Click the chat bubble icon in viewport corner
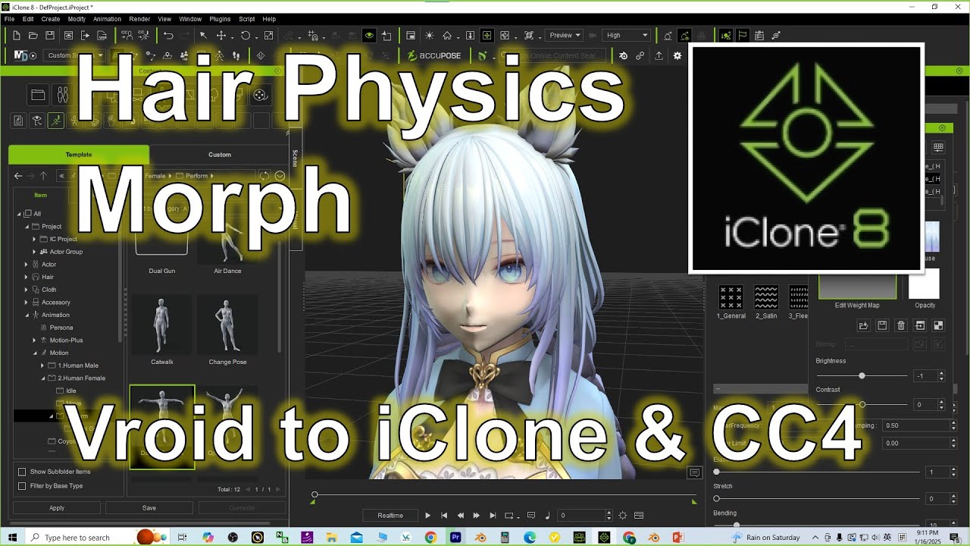 [694, 472]
